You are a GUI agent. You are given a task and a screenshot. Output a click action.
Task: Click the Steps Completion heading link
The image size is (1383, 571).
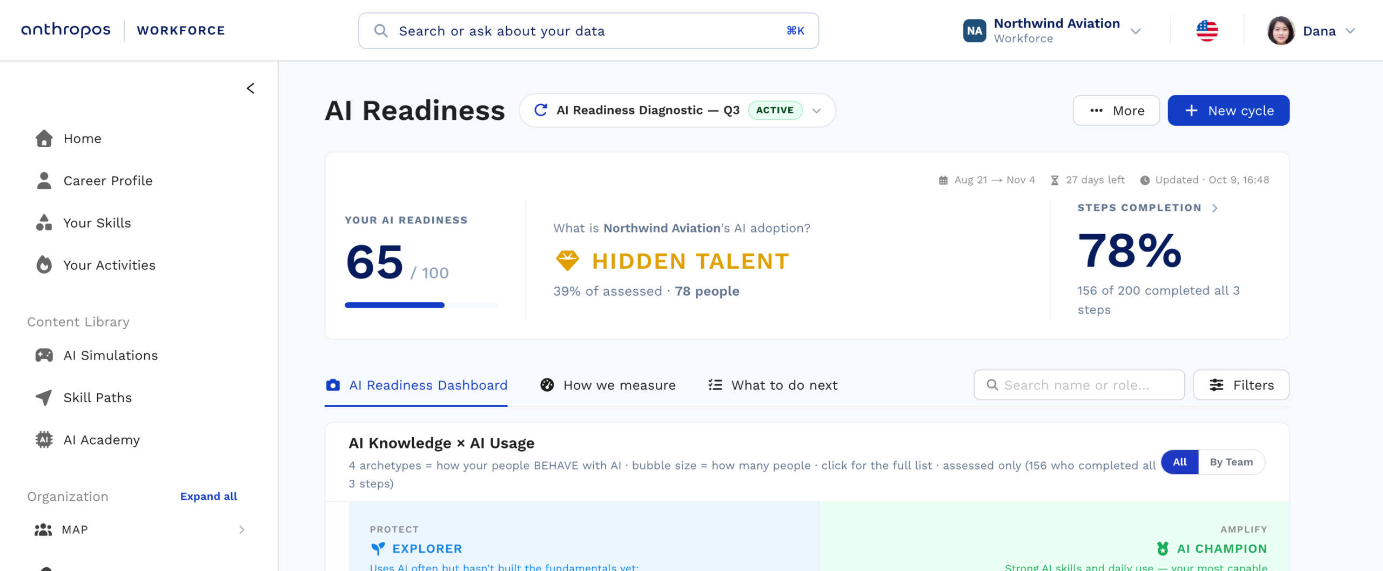[x=1139, y=208]
